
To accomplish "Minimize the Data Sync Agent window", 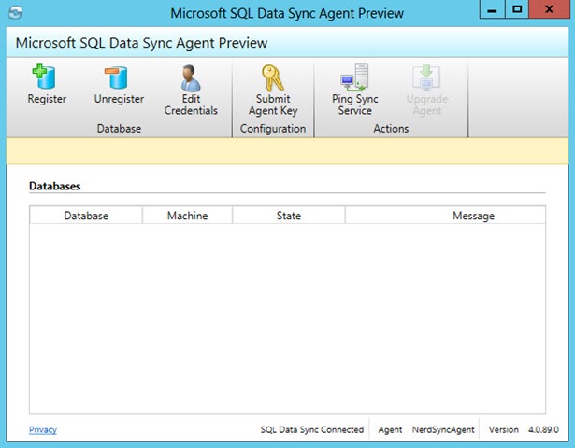I will click(x=492, y=9).
